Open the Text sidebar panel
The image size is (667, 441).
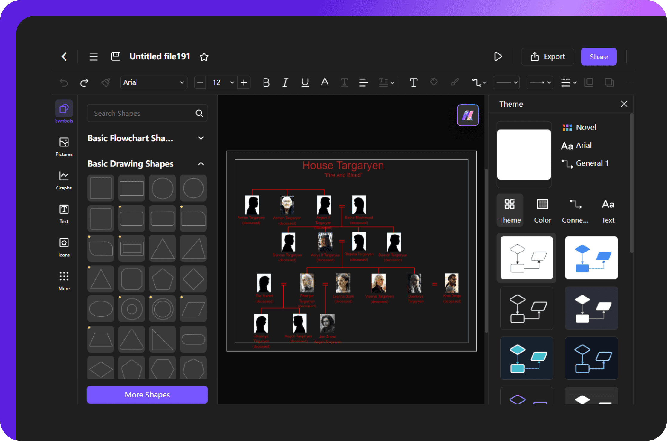click(64, 213)
